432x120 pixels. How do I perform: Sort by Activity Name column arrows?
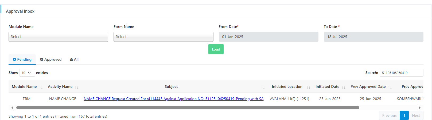[77, 88]
